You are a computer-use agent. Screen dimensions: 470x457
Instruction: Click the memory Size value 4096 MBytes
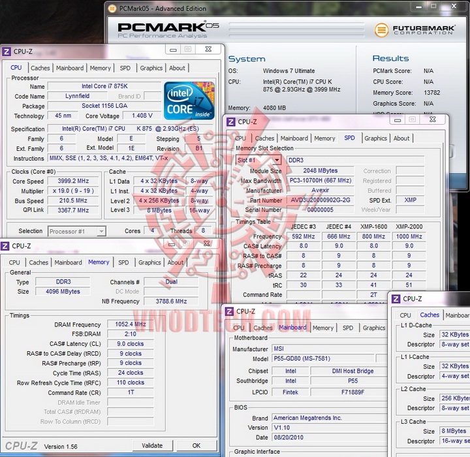[63, 291]
